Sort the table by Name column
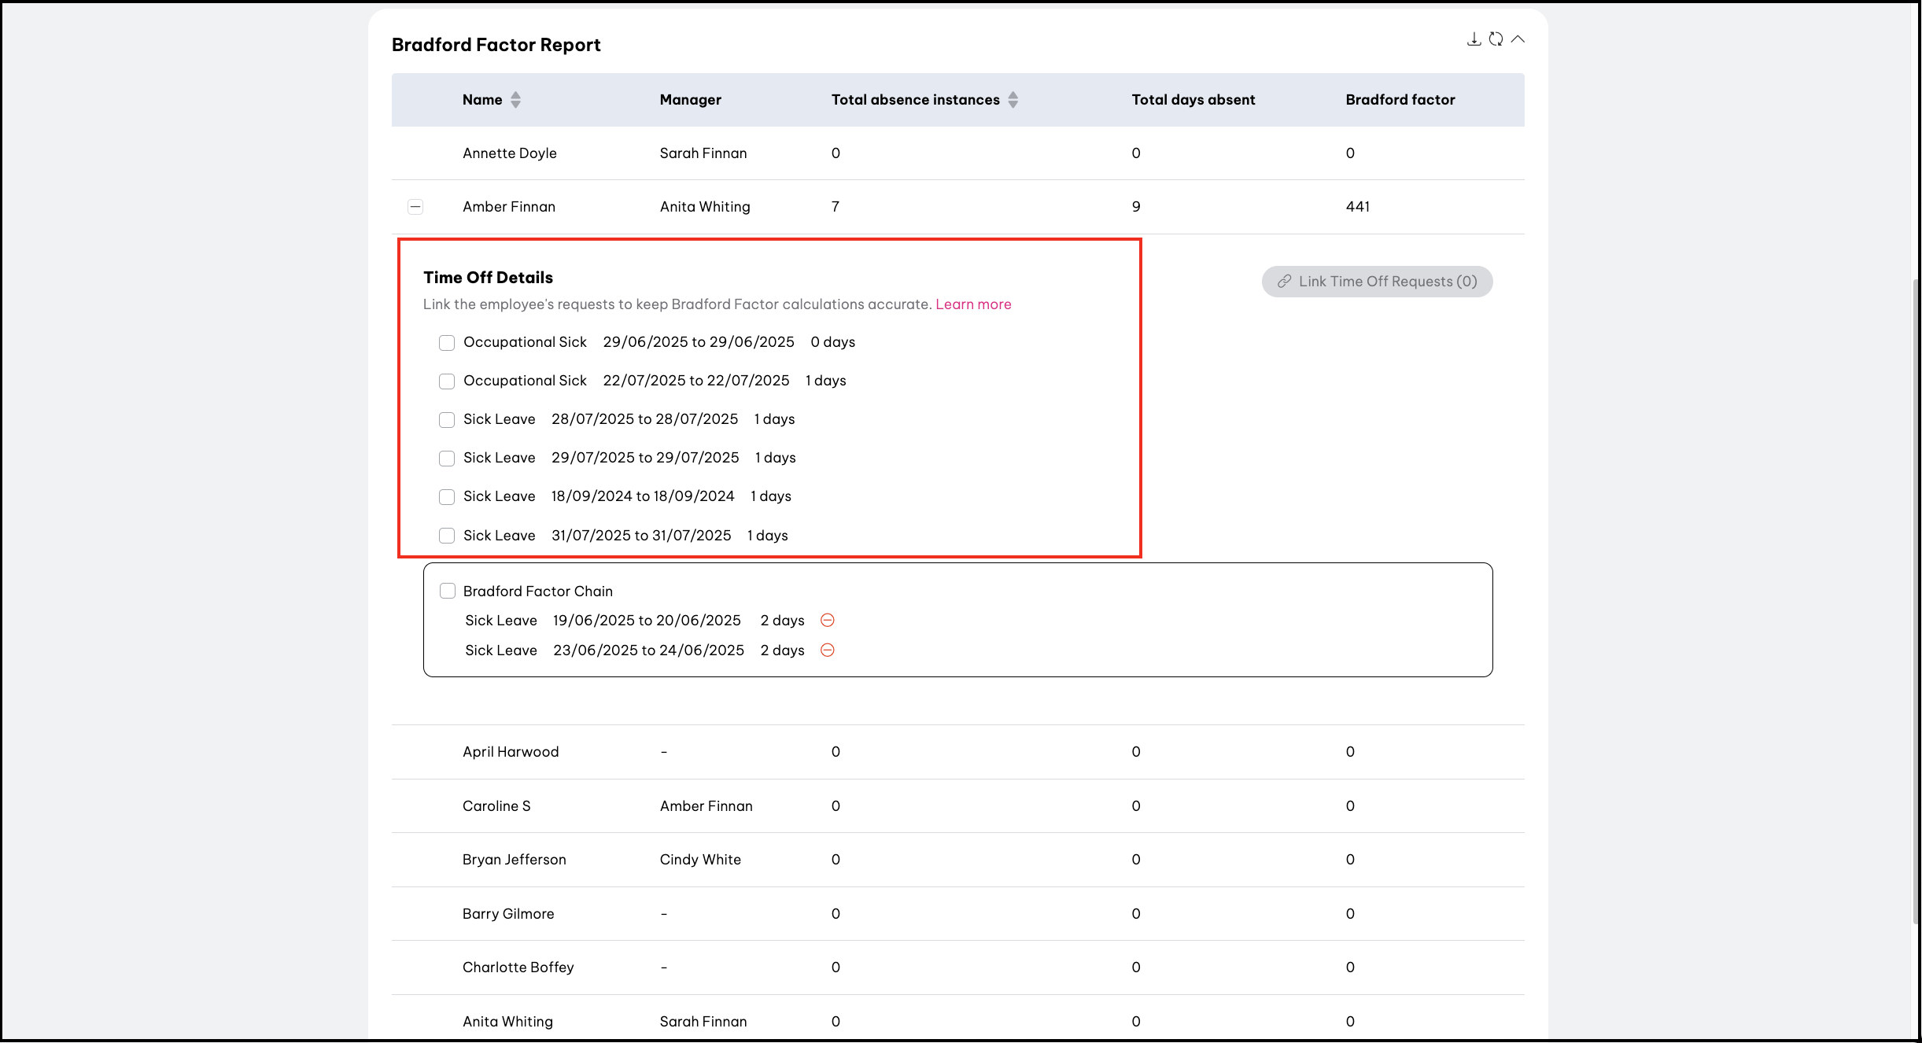 pos(515,100)
